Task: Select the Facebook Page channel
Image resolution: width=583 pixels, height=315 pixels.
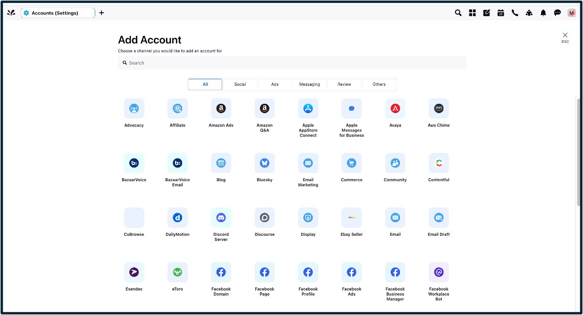Action: click(x=265, y=272)
